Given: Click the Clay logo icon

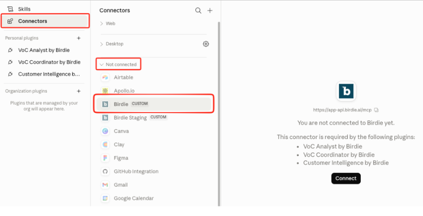Looking at the screenshot, I should point(105,144).
